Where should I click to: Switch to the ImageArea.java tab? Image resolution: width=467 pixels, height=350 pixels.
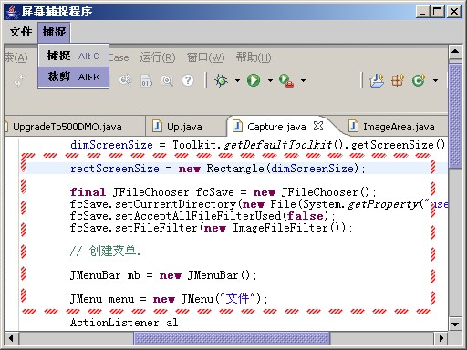391,127
